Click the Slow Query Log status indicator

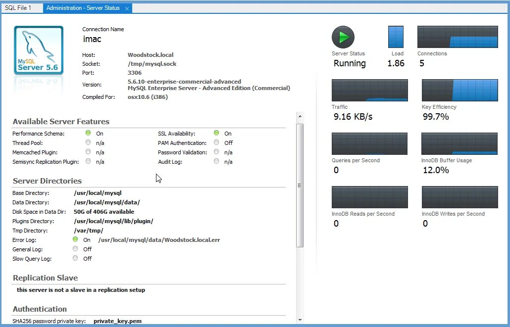tap(75, 258)
